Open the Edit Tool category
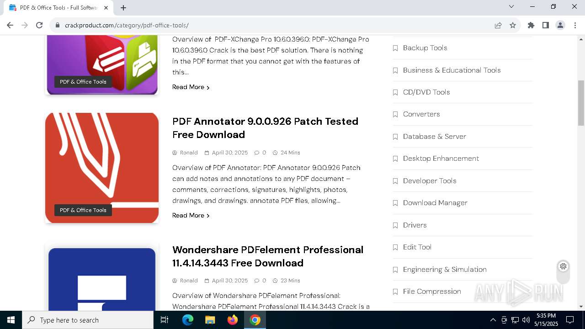 (x=417, y=247)
